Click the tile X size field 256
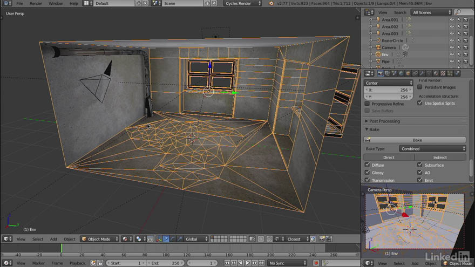Screen dimensions: 475x267 [388, 90]
